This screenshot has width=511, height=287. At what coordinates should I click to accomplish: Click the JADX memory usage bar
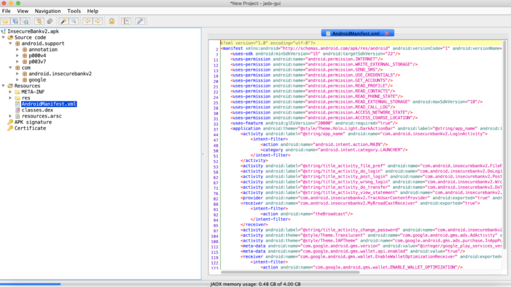click(256, 284)
